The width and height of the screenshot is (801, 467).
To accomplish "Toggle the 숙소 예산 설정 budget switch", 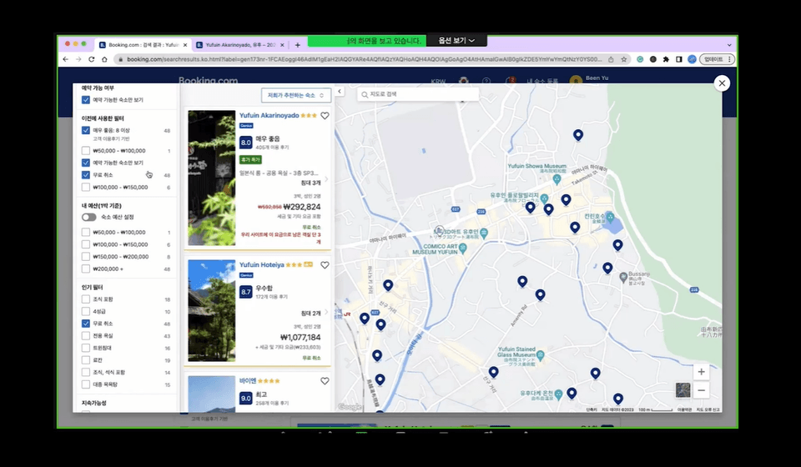I will click(x=89, y=218).
